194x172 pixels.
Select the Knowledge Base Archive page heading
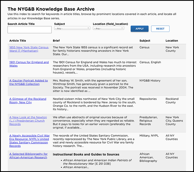[x=51, y=9]
